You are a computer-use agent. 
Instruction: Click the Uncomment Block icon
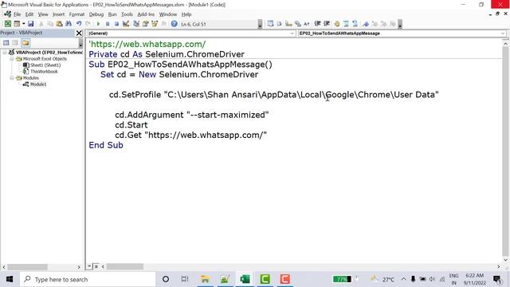pyautogui.click(x=355, y=24)
